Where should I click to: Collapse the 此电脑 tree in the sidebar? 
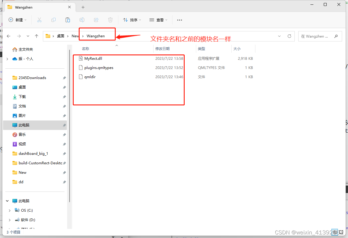coord(7,201)
